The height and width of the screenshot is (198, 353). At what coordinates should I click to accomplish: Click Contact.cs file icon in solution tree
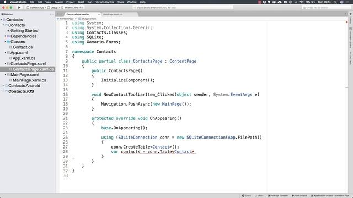(x=10, y=47)
